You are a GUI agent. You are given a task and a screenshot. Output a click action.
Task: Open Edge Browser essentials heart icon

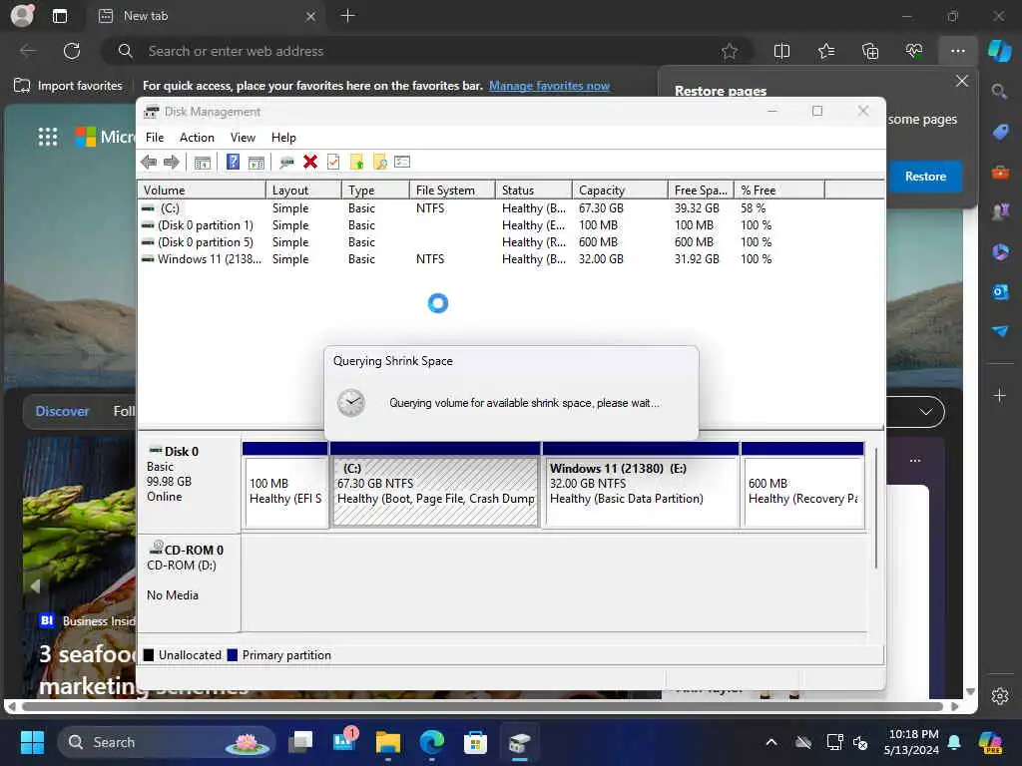click(914, 51)
